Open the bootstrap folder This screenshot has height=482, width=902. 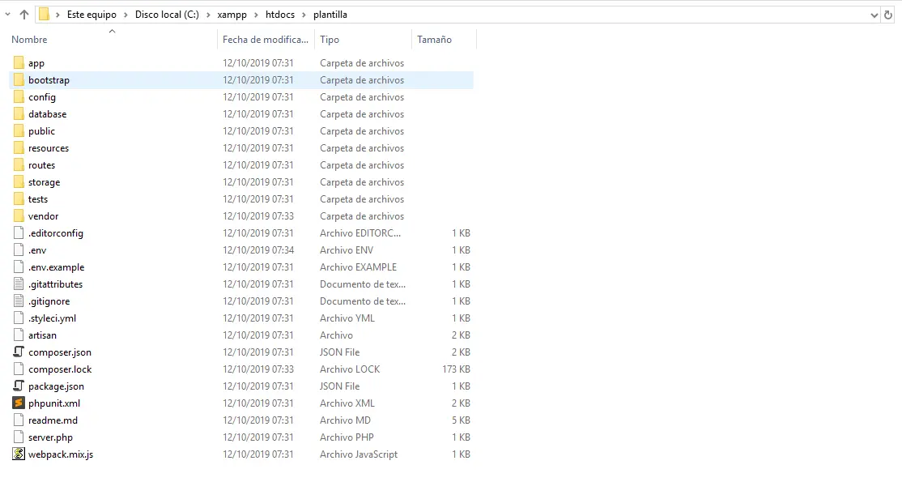(49, 79)
